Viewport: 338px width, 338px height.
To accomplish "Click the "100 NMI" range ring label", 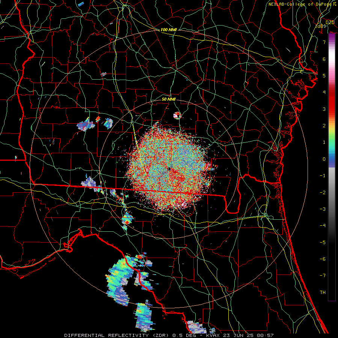I will point(169,30).
